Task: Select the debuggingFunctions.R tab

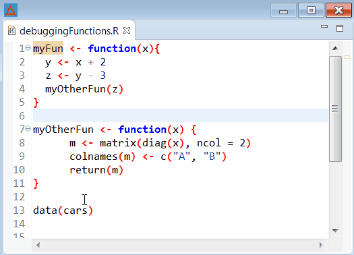Action: (69, 31)
